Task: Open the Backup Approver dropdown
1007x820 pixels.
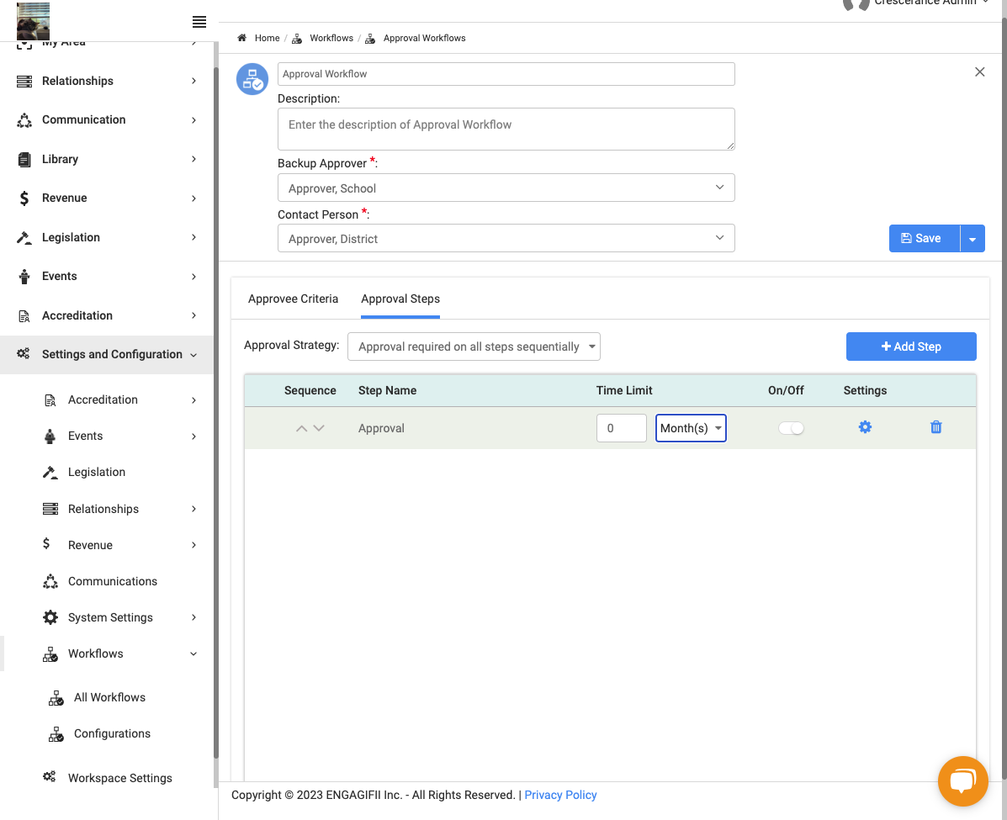Action: (x=506, y=188)
